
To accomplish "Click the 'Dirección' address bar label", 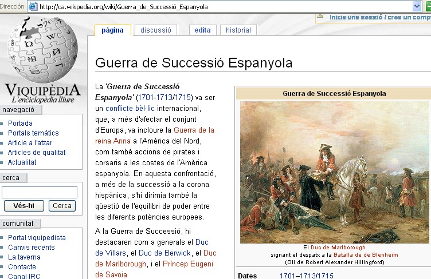I will [12, 6].
